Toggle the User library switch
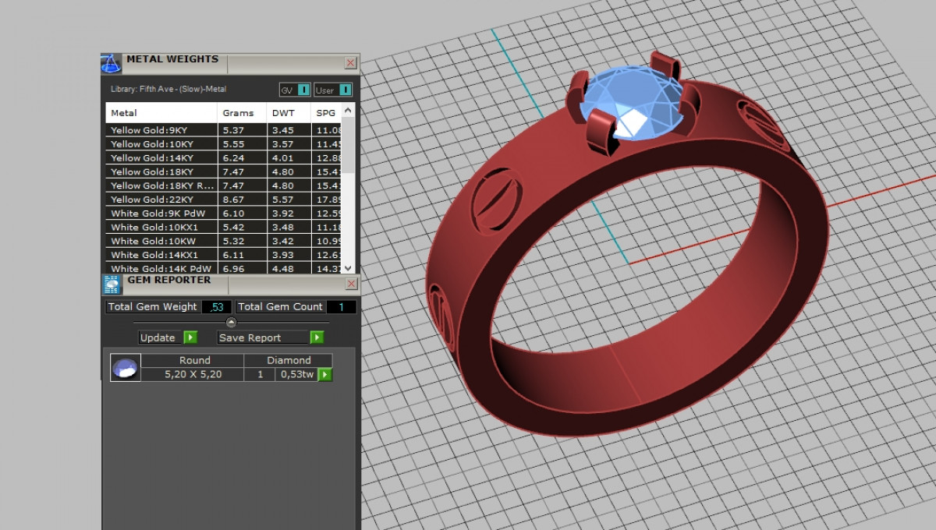This screenshot has width=936, height=530. [x=346, y=90]
